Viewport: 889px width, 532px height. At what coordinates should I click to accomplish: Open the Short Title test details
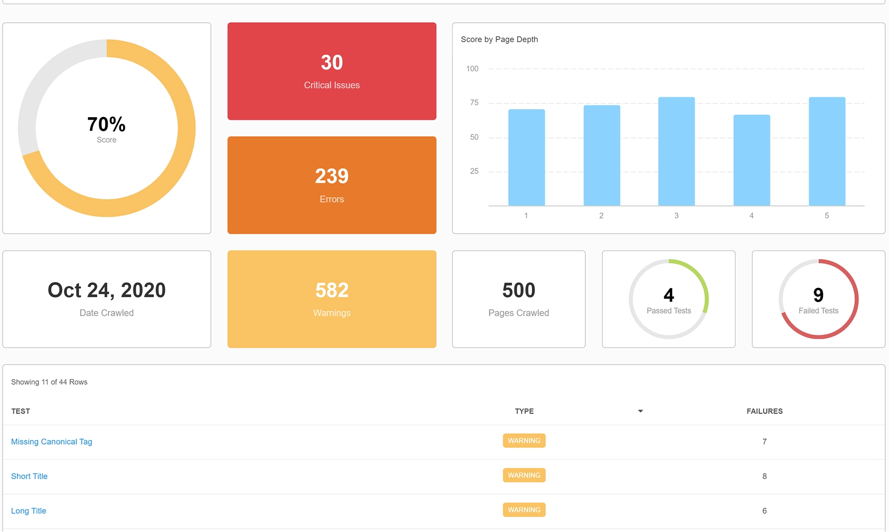click(29, 476)
